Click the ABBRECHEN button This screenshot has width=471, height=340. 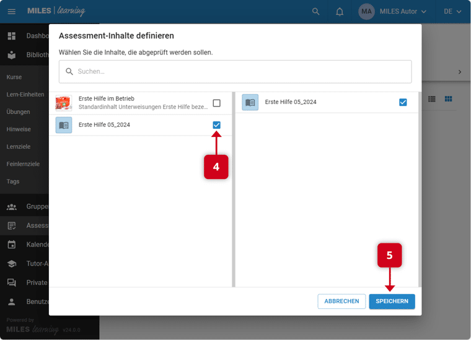click(x=341, y=302)
